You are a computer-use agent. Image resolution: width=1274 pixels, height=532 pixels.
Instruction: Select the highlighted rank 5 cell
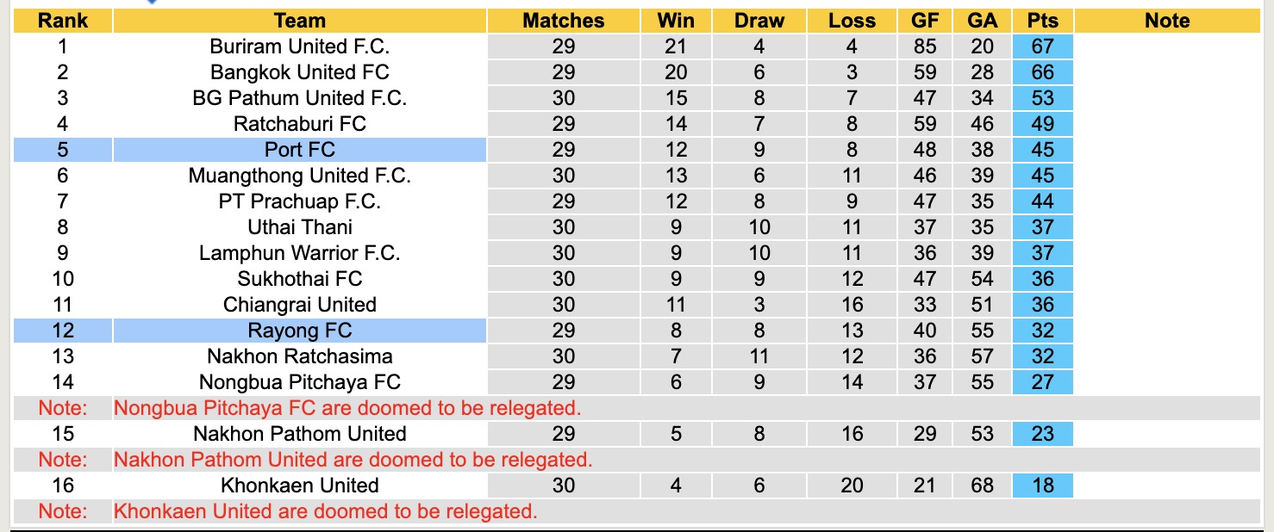coord(63,150)
